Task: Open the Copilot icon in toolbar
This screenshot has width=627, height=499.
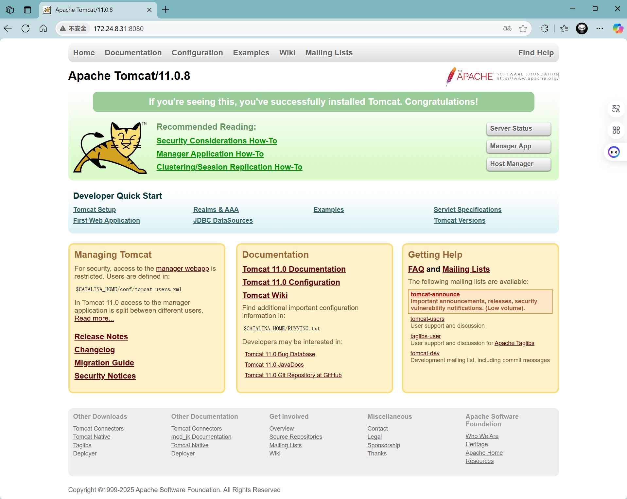Action: click(618, 28)
